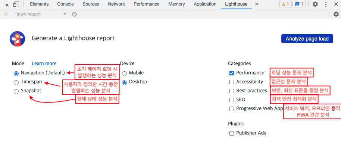Screen dimensions: 341x156
Task: Select Snapshot mode radio
Action: (x=16, y=91)
